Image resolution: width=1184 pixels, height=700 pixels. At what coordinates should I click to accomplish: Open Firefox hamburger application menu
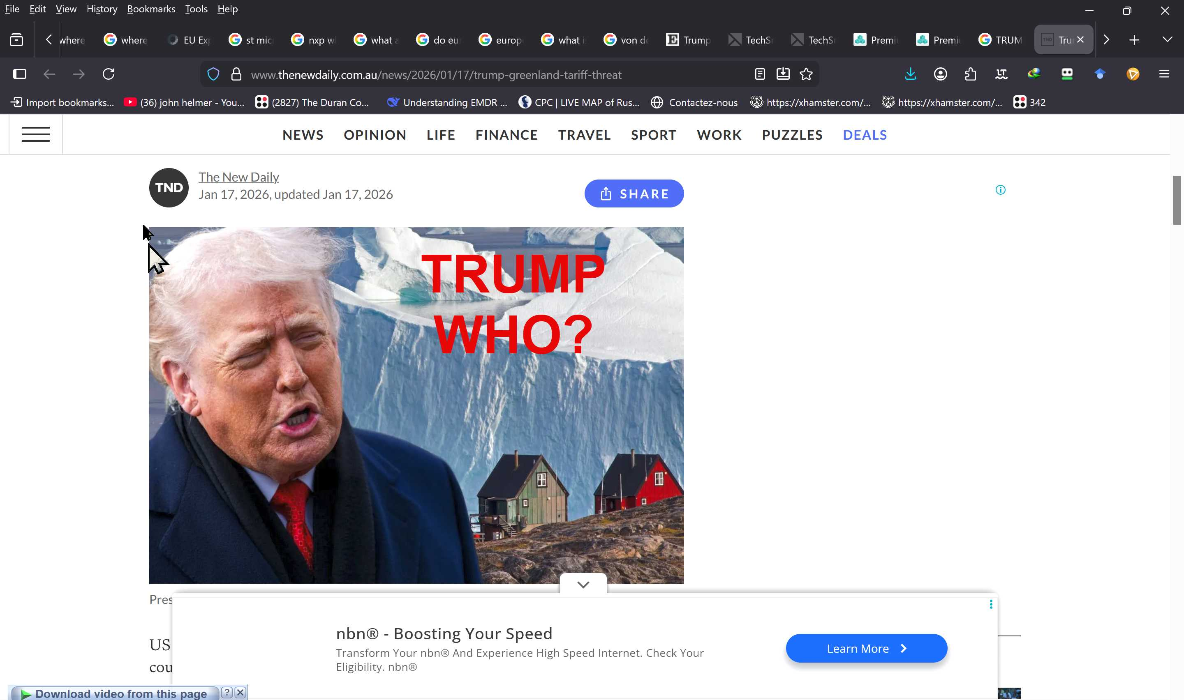[x=1164, y=74]
